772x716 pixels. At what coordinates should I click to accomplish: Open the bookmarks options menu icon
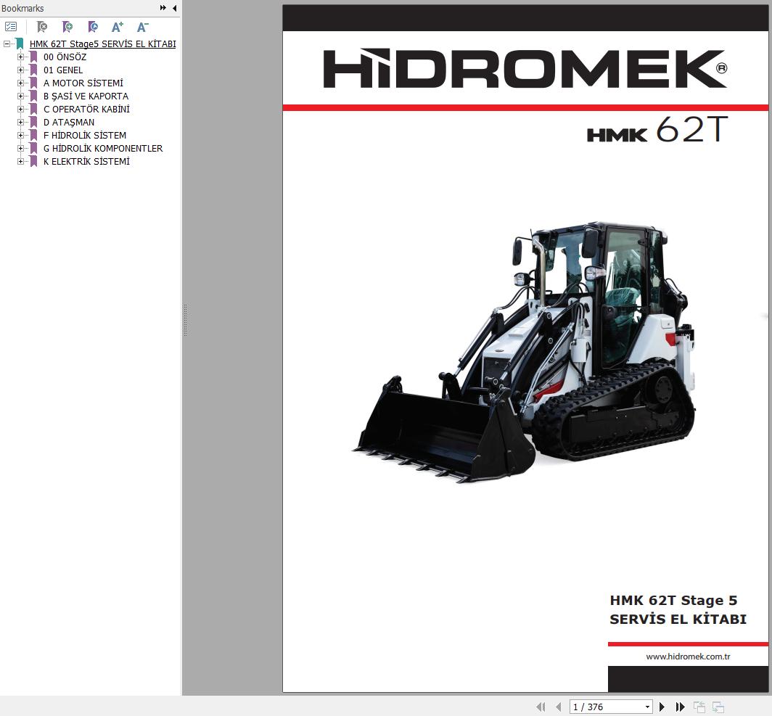(x=11, y=27)
